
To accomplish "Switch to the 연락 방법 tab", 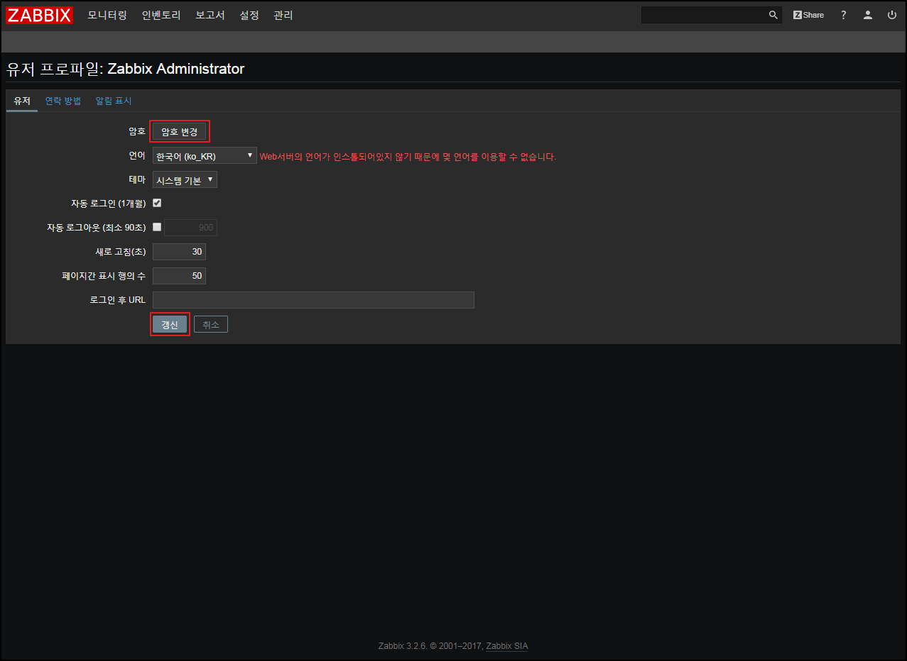I will tap(63, 101).
